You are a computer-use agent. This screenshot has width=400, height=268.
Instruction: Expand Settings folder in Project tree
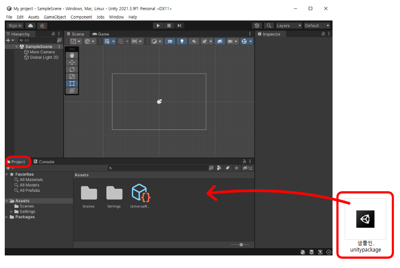tap(11, 212)
